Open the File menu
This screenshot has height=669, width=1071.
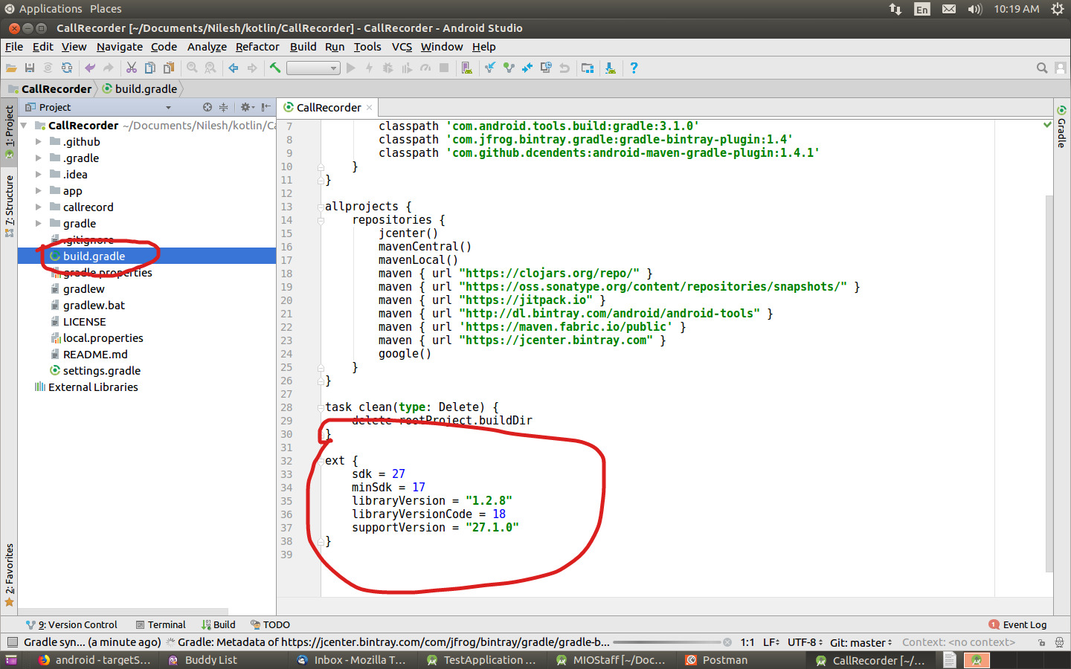pos(14,47)
